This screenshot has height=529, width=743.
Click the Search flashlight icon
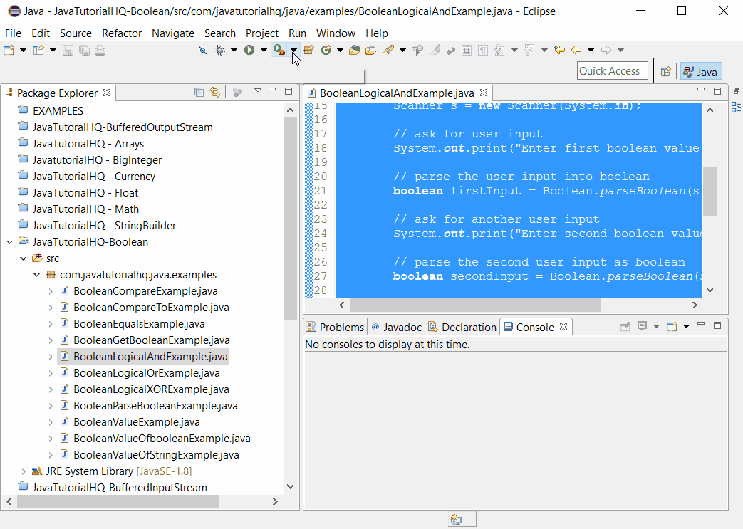(x=388, y=50)
